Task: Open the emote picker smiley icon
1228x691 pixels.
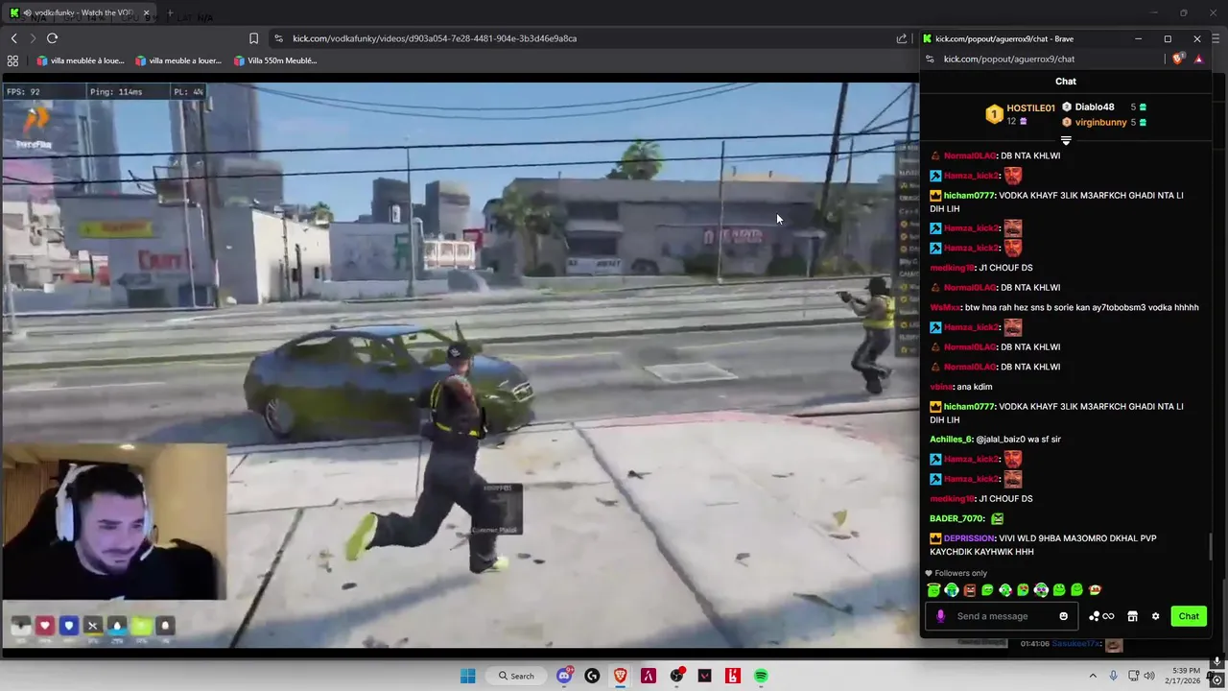Action: [1063, 616]
